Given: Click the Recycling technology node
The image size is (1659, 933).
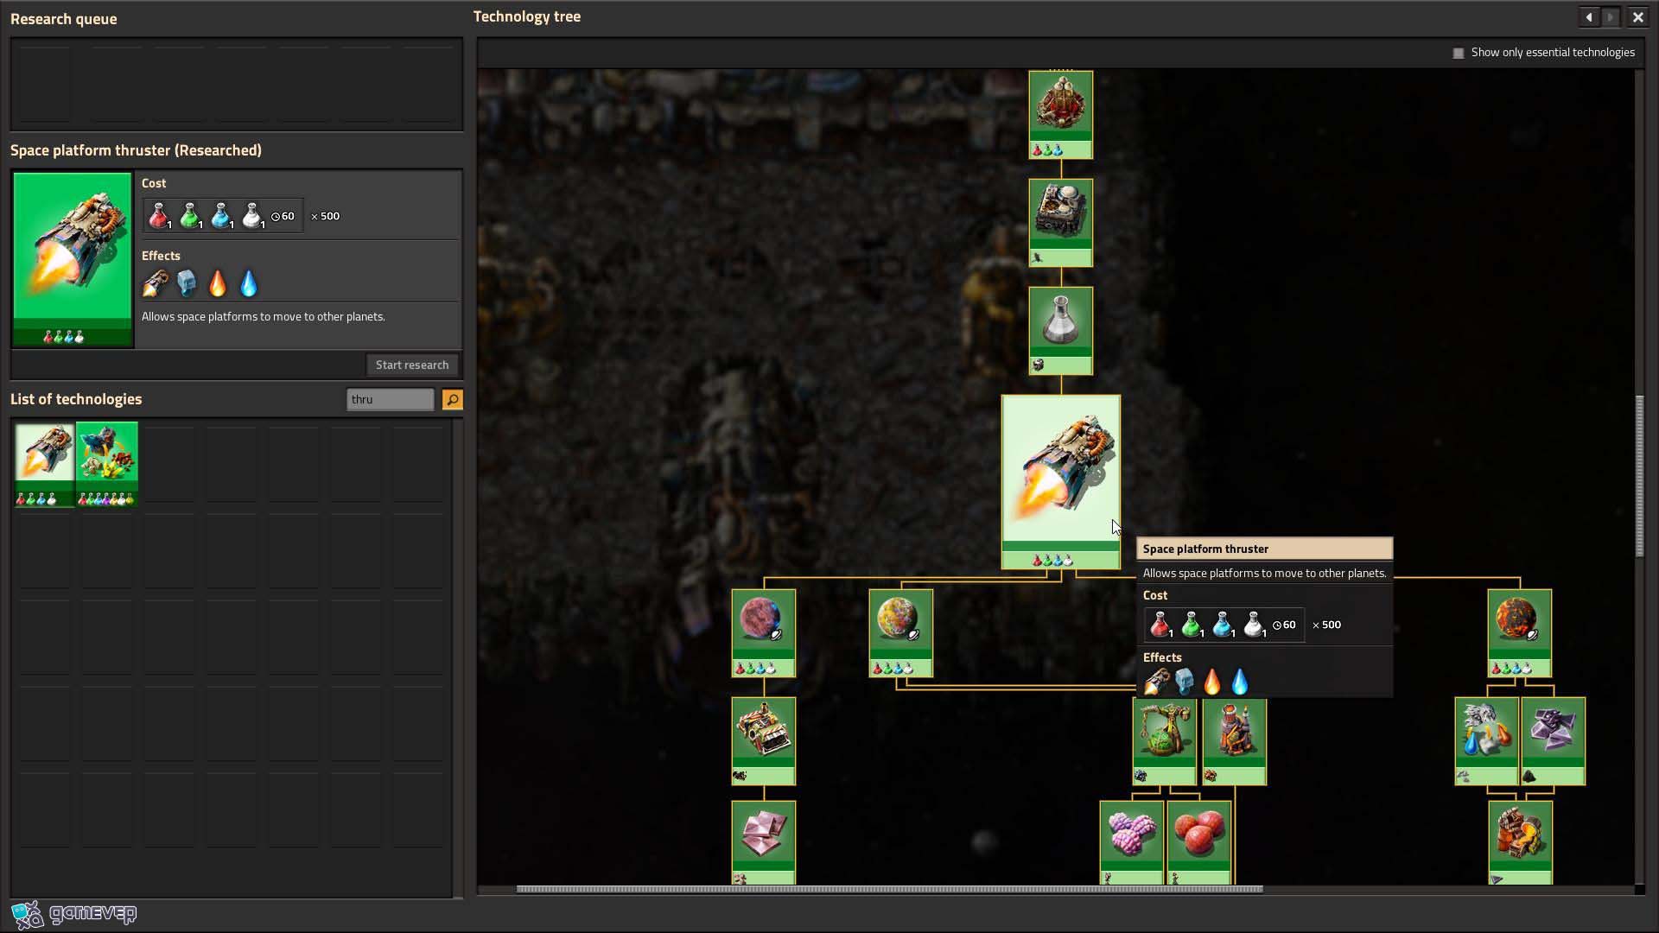Looking at the screenshot, I should [x=763, y=741].
